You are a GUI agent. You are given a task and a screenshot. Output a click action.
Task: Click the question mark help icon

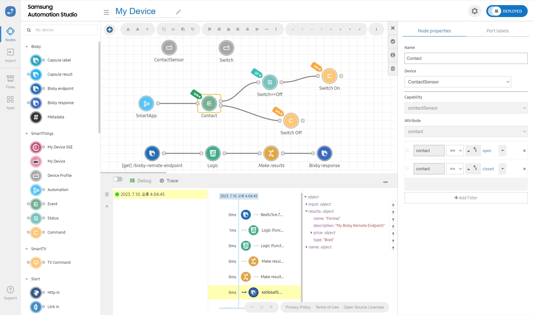(x=147, y=29)
